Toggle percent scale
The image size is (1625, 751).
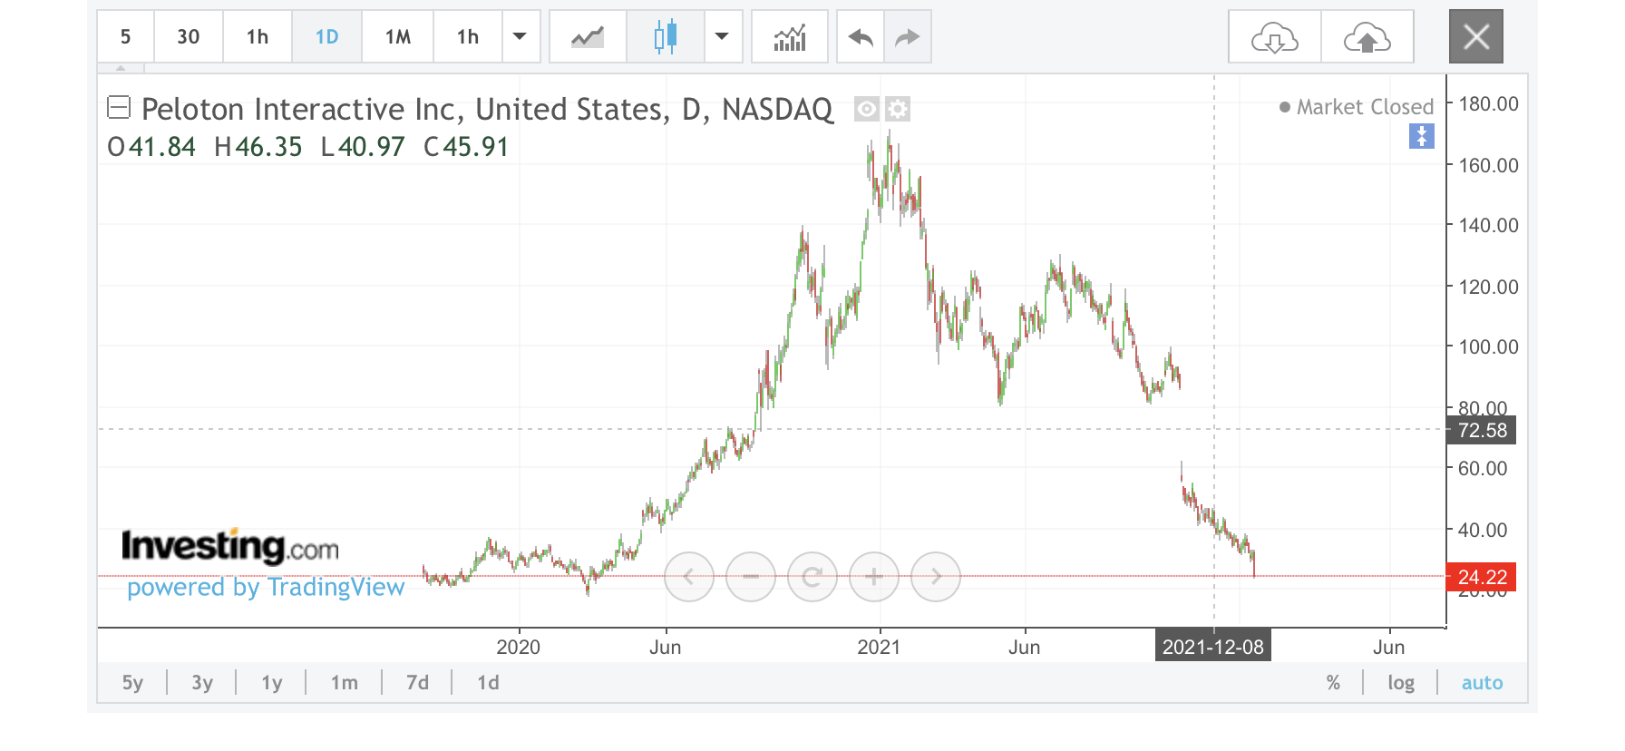(x=1333, y=683)
